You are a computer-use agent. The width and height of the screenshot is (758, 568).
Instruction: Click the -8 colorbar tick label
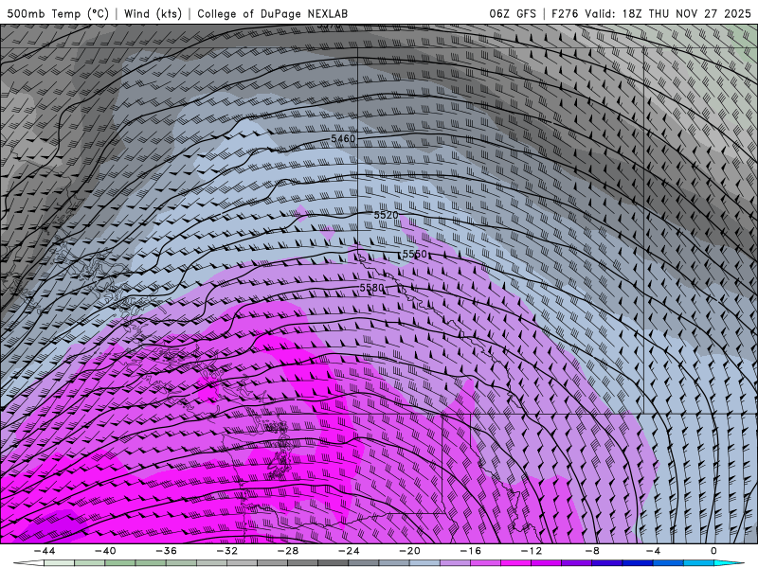pyautogui.click(x=593, y=551)
